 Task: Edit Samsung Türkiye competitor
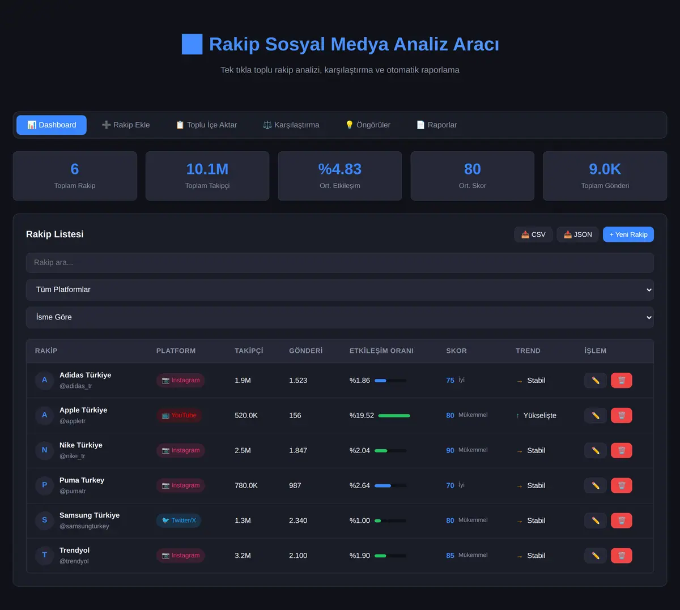pyautogui.click(x=596, y=521)
